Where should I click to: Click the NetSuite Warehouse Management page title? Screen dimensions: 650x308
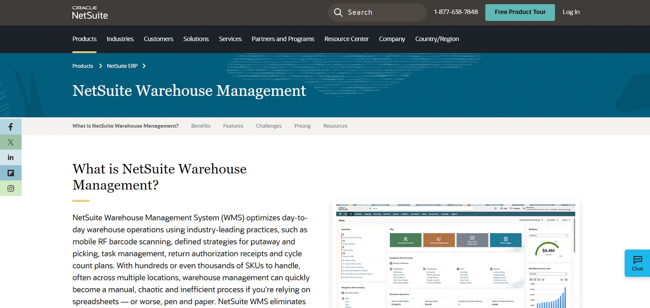[x=189, y=91]
